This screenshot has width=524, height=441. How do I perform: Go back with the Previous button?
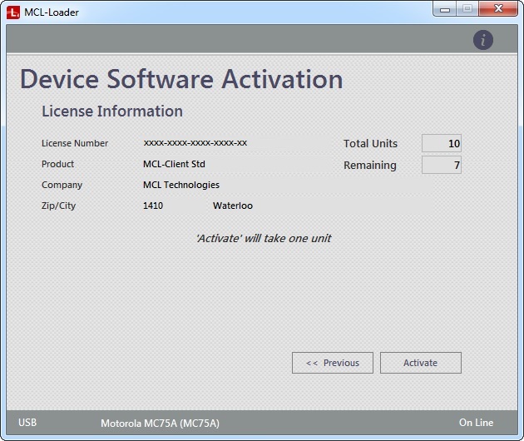(x=333, y=363)
